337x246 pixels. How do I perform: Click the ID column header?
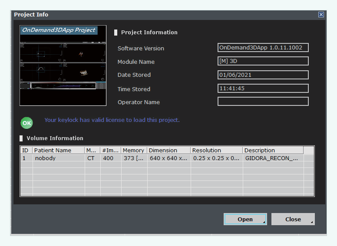tap(26, 150)
